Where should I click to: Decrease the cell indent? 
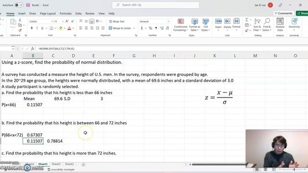click(97, 28)
